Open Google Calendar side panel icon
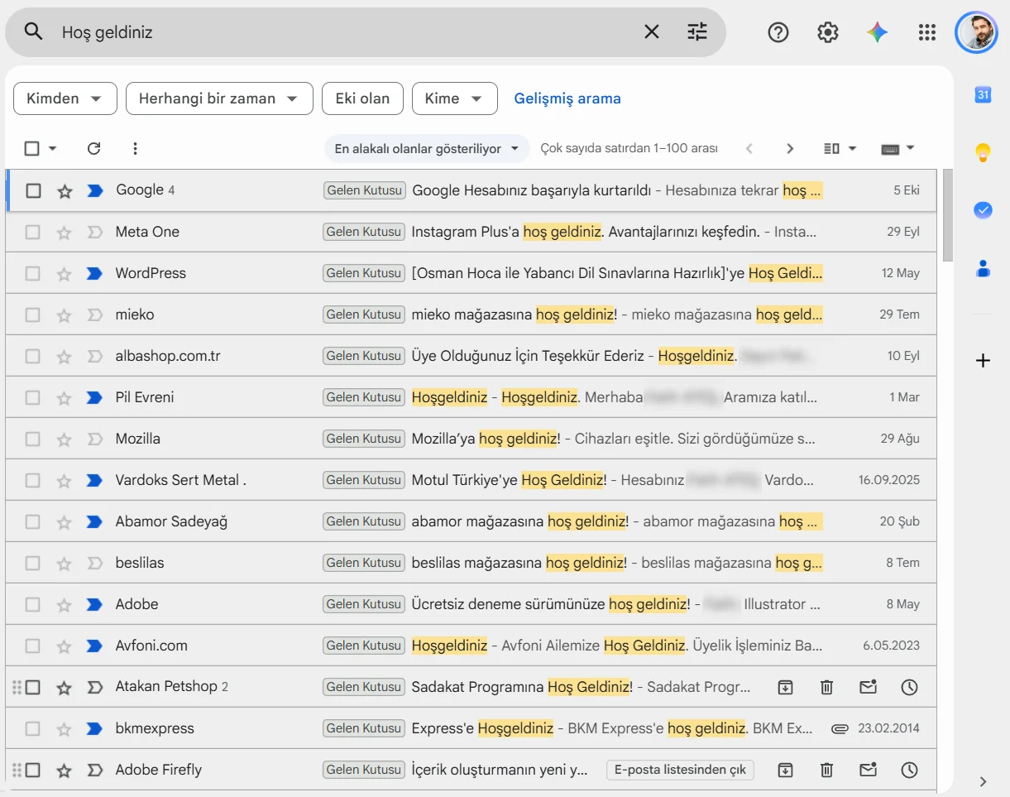This screenshot has height=797, width=1010. tap(983, 95)
